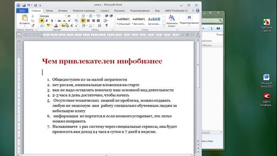
Task: Sort the text alphabetically
Action: [100, 26]
